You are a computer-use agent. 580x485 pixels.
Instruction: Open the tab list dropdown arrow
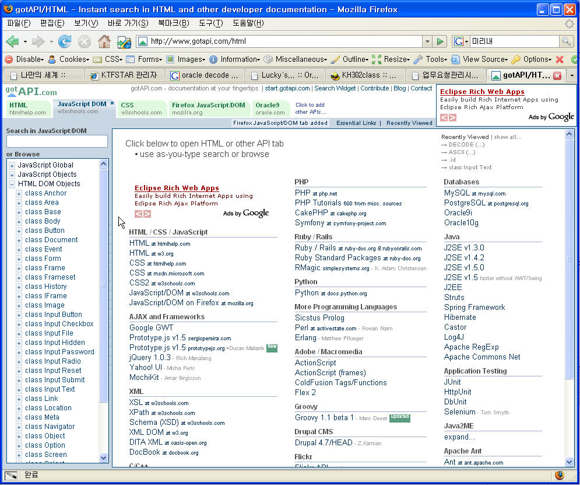coord(572,75)
